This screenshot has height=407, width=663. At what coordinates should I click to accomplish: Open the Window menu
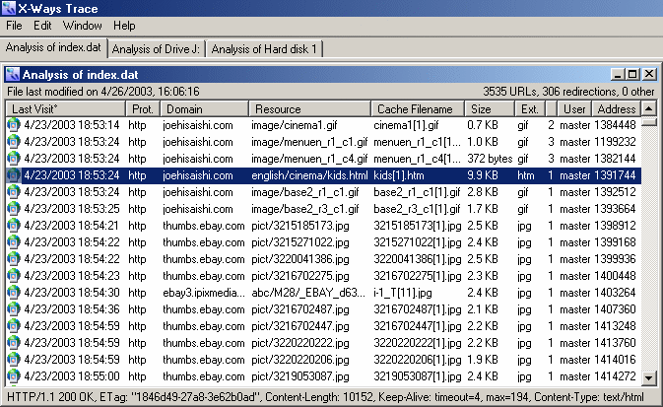(x=82, y=26)
